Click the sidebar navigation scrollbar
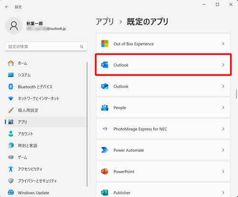The width and height of the screenshot is (238, 197). 87,124
